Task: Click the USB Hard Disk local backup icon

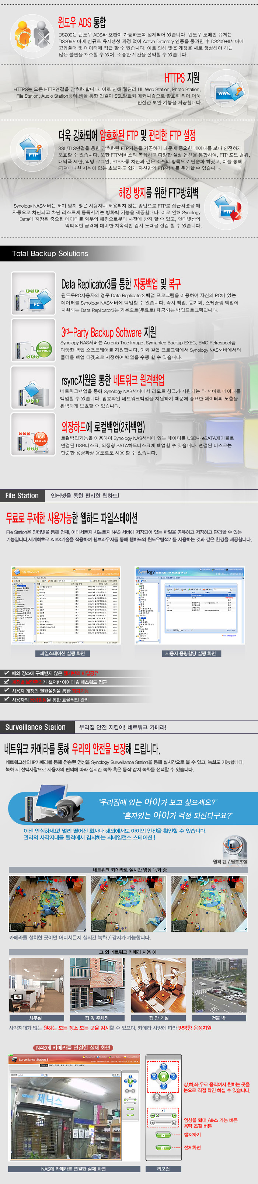Action: coord(33,434)
